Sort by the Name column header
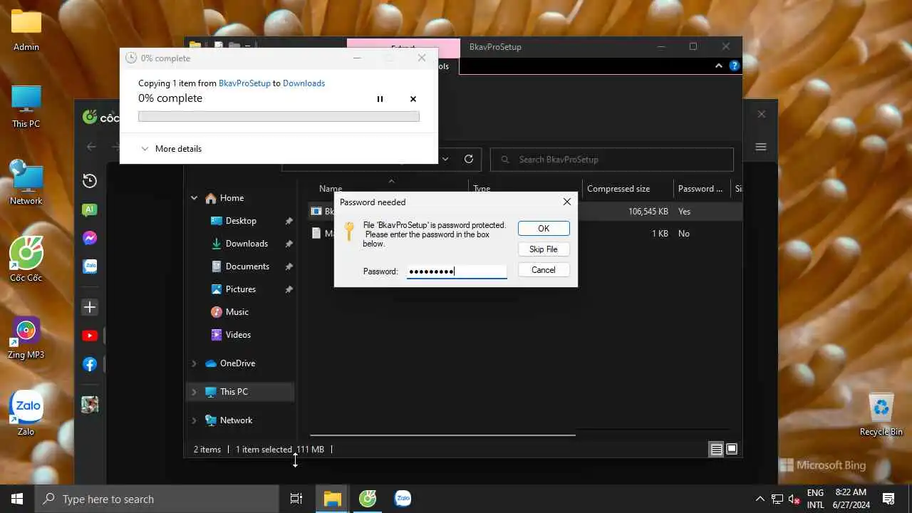Screen dimensions: 912x513 (x=331, y=189)
